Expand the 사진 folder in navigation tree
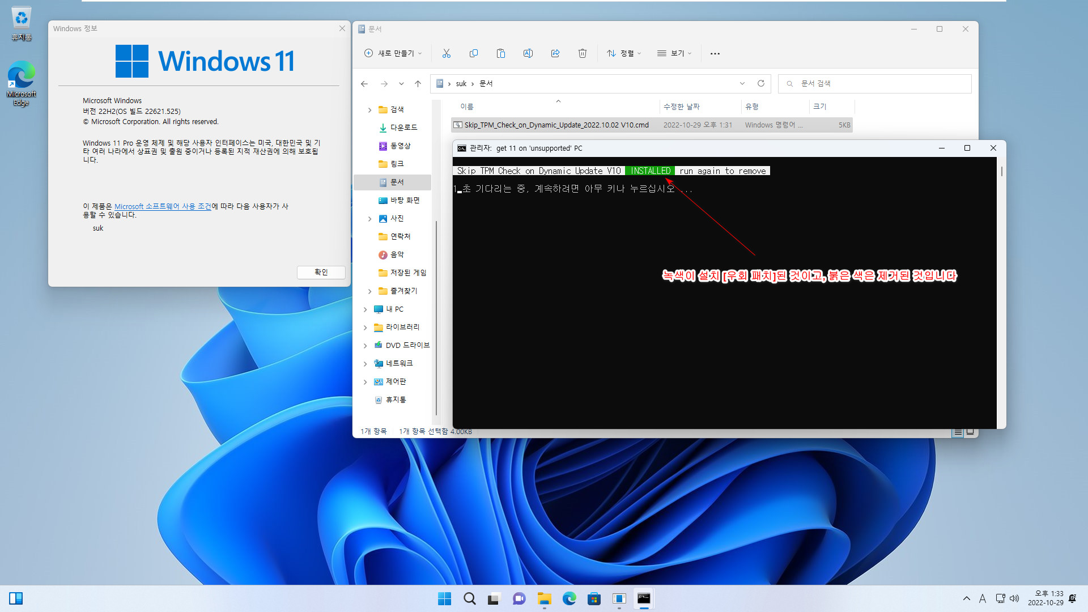This screenshot has width=1088, height=612. [370, 219]
